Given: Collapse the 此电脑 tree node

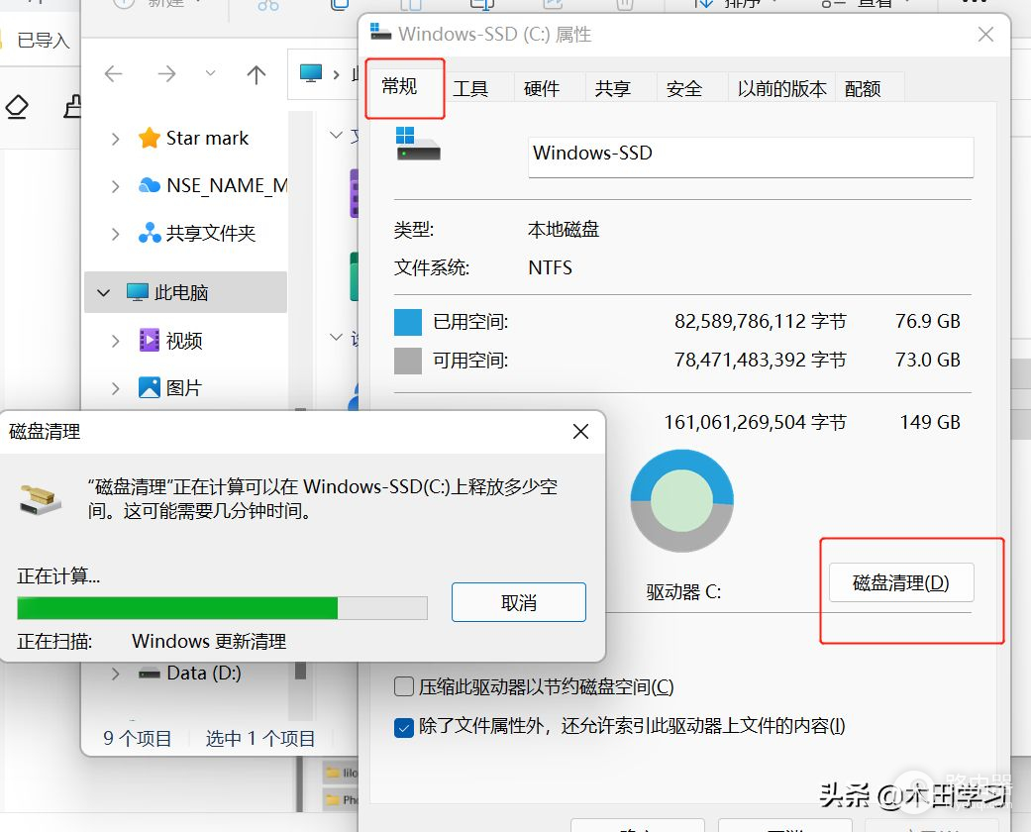Looking at the screenshot, I should [x=103, y=292].
